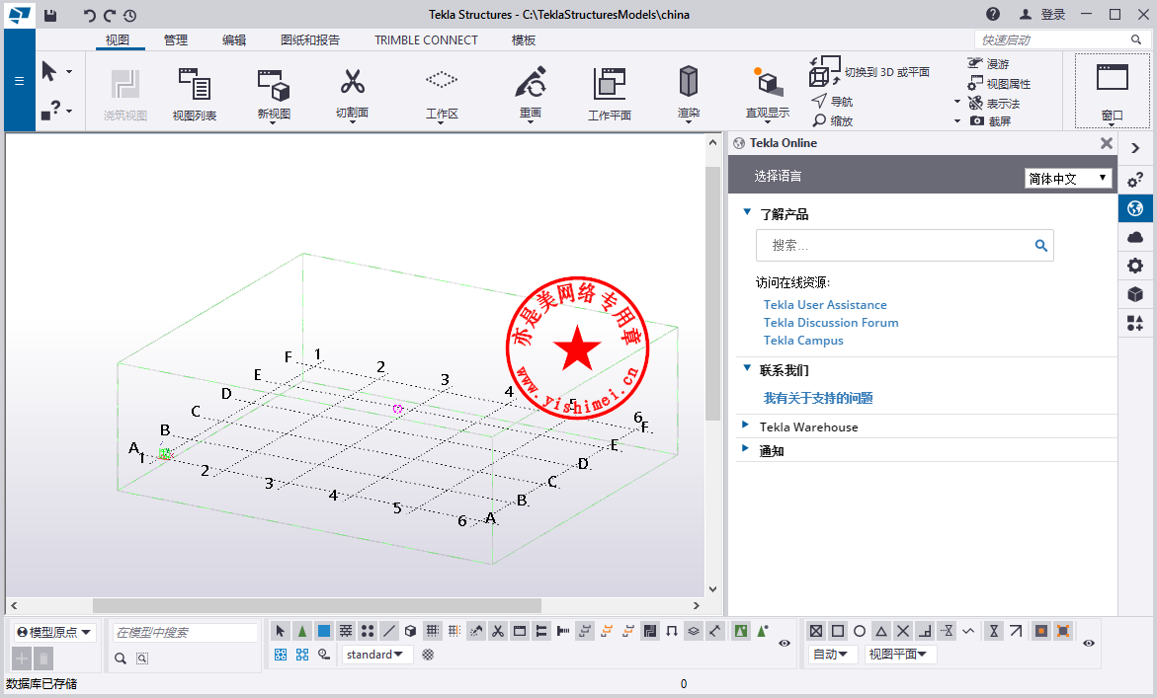Open the Tekla Discussion Forum link
This screenshot has width=1157, height=698.
coord(831,322)
